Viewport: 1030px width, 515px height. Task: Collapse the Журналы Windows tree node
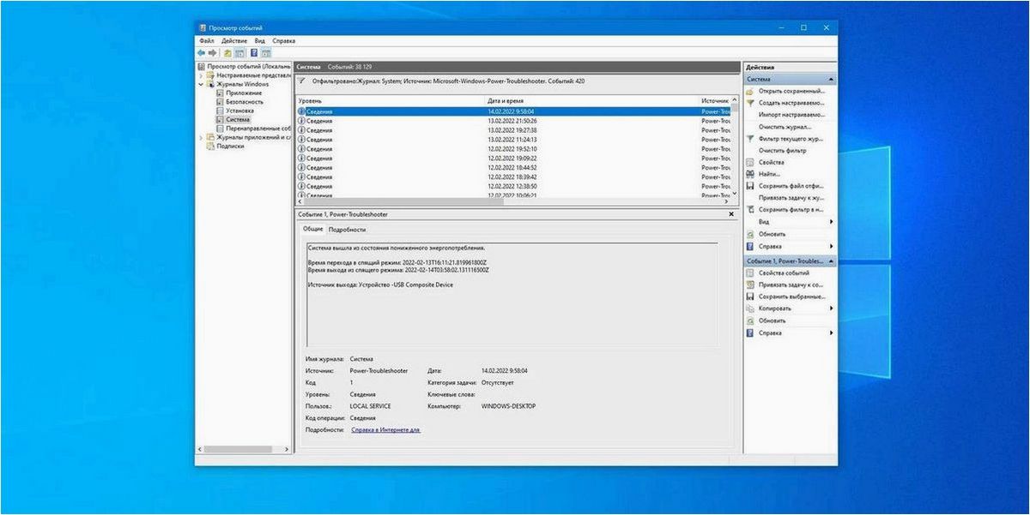203,84
